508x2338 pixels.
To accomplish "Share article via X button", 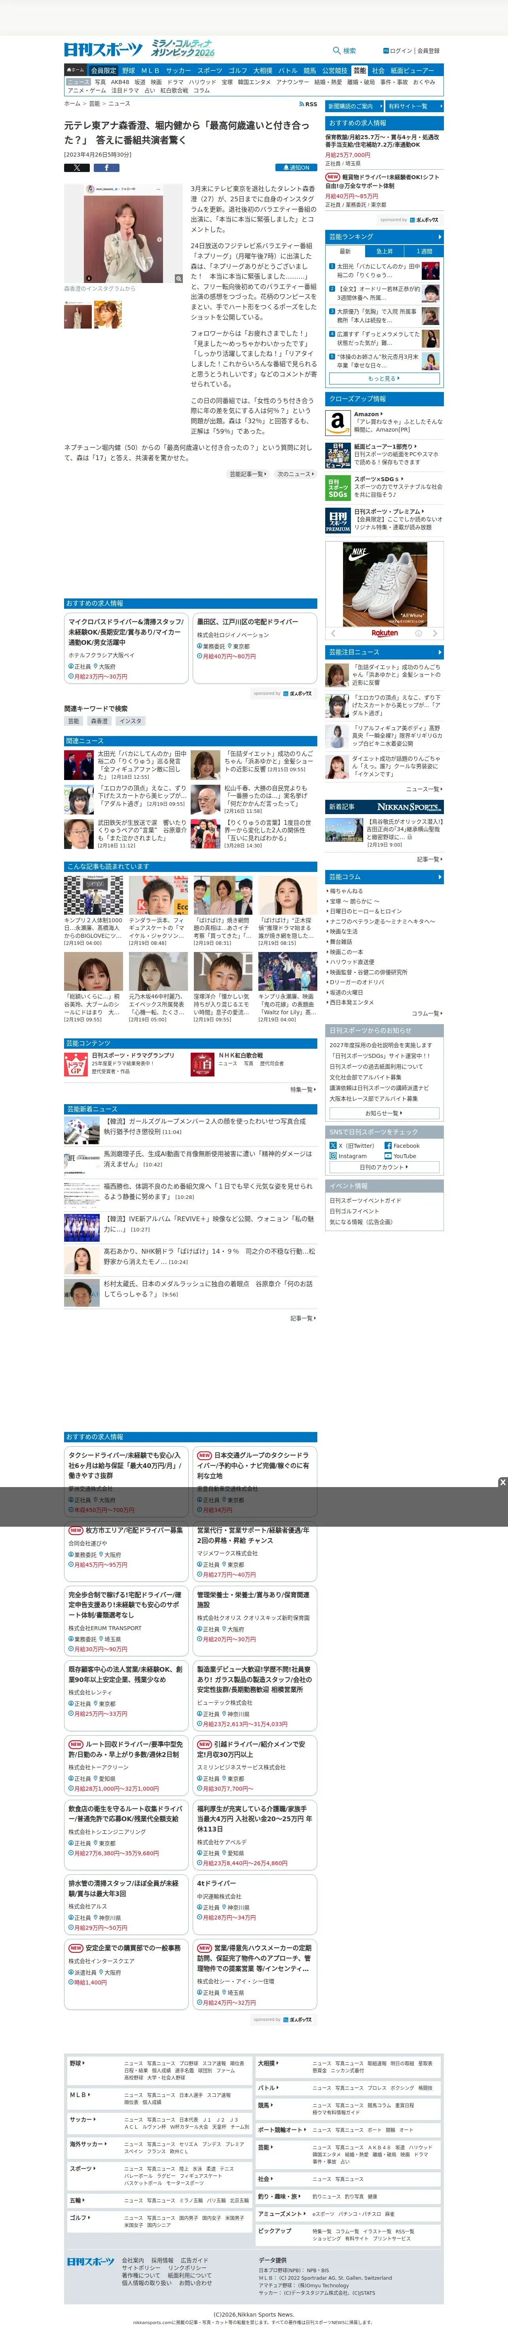I will coord(77,168).
